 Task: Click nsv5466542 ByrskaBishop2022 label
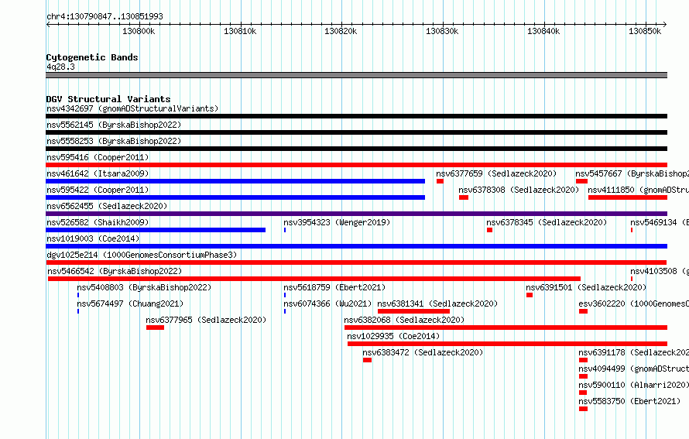coord(115,271)
